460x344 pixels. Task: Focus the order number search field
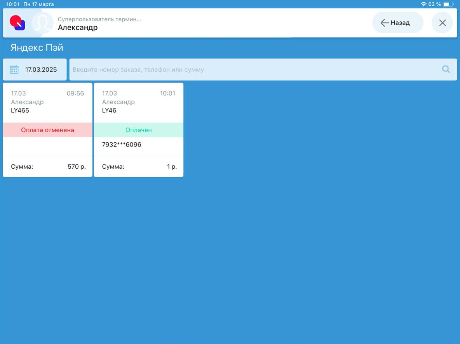pyautogui.click(x=263, y=69)
